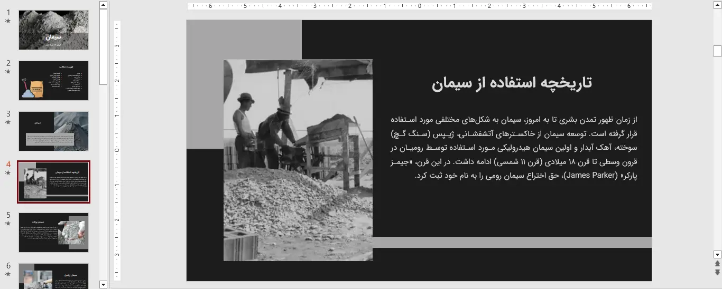Screen dimensions: 722x289
Task: Click slide number 2 label in panel
Action: pyautogui.click(x=8, y=63)
